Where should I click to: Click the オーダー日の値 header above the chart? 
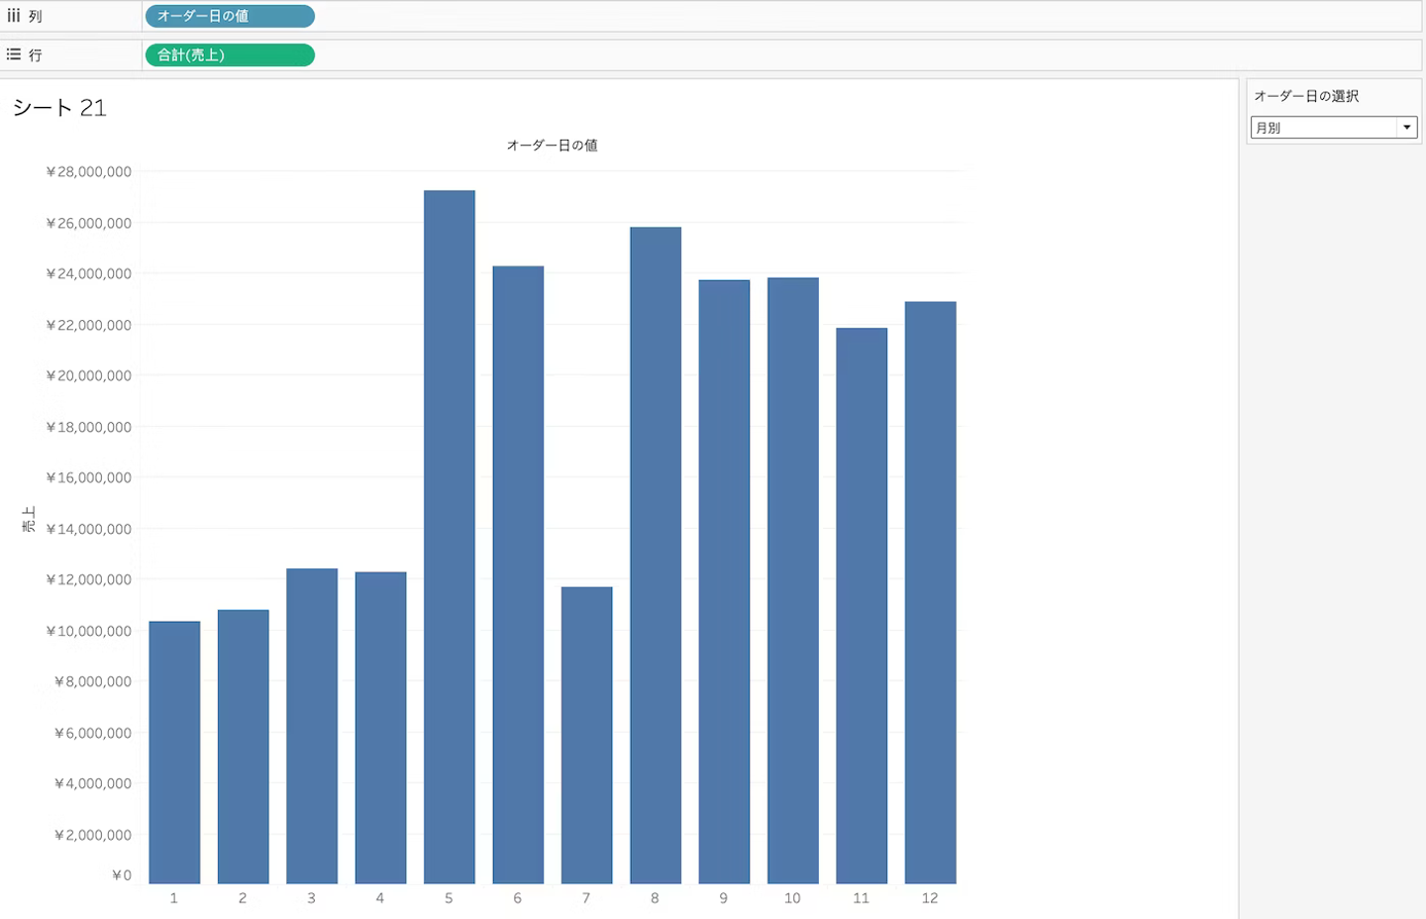552,145
